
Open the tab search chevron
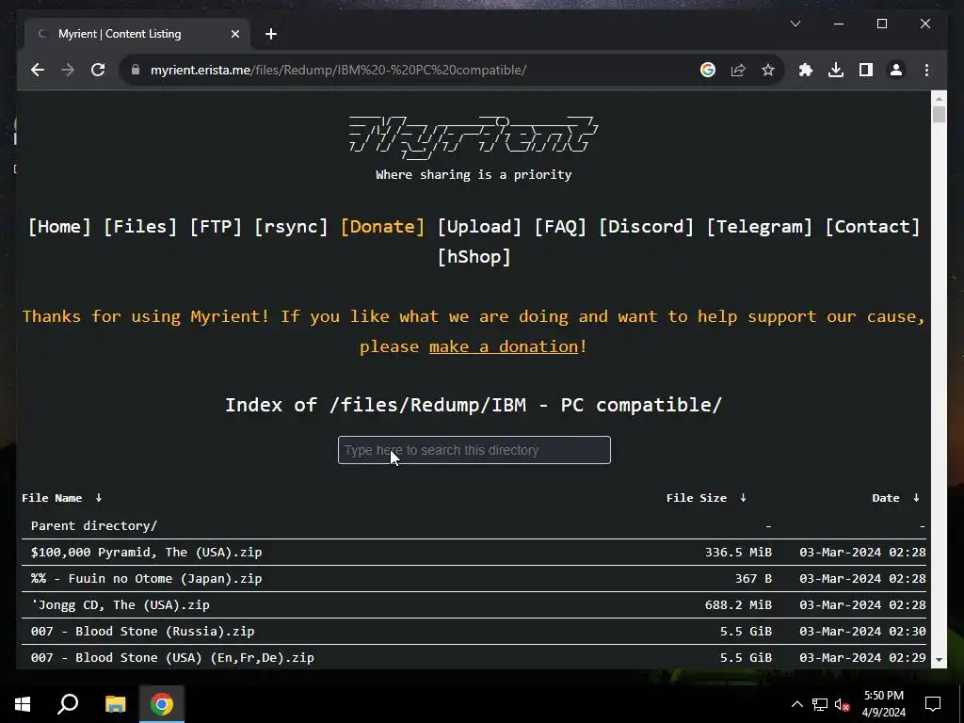(795, 24)
